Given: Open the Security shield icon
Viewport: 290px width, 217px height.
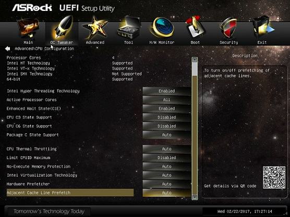Looking at the screenshot, I should coord(228,28).
